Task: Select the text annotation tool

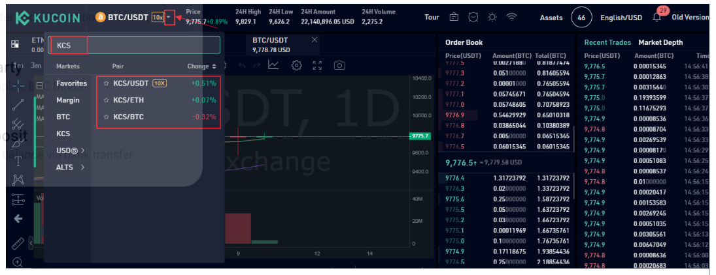Action: tap(18, 161)
